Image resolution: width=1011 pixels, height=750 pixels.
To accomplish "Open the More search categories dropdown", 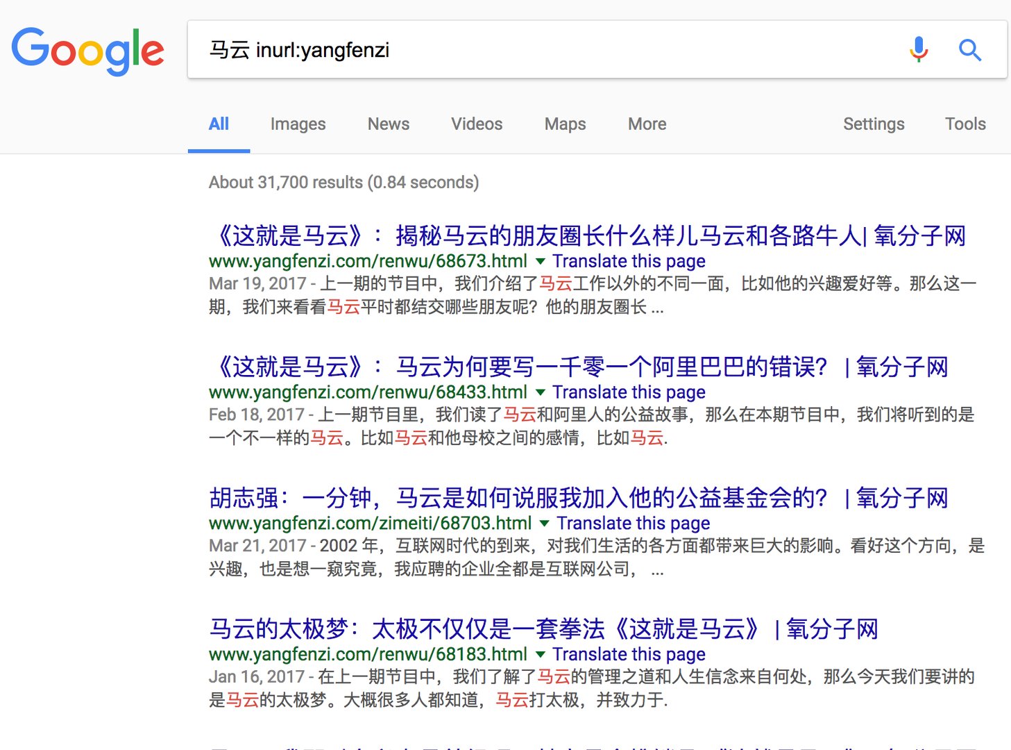I will point(646,124).
